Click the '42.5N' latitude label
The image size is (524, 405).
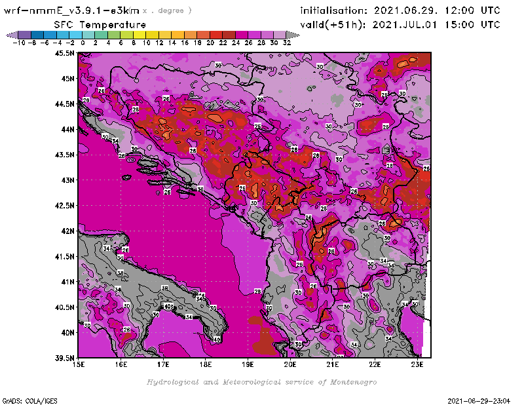coord(64,206)
